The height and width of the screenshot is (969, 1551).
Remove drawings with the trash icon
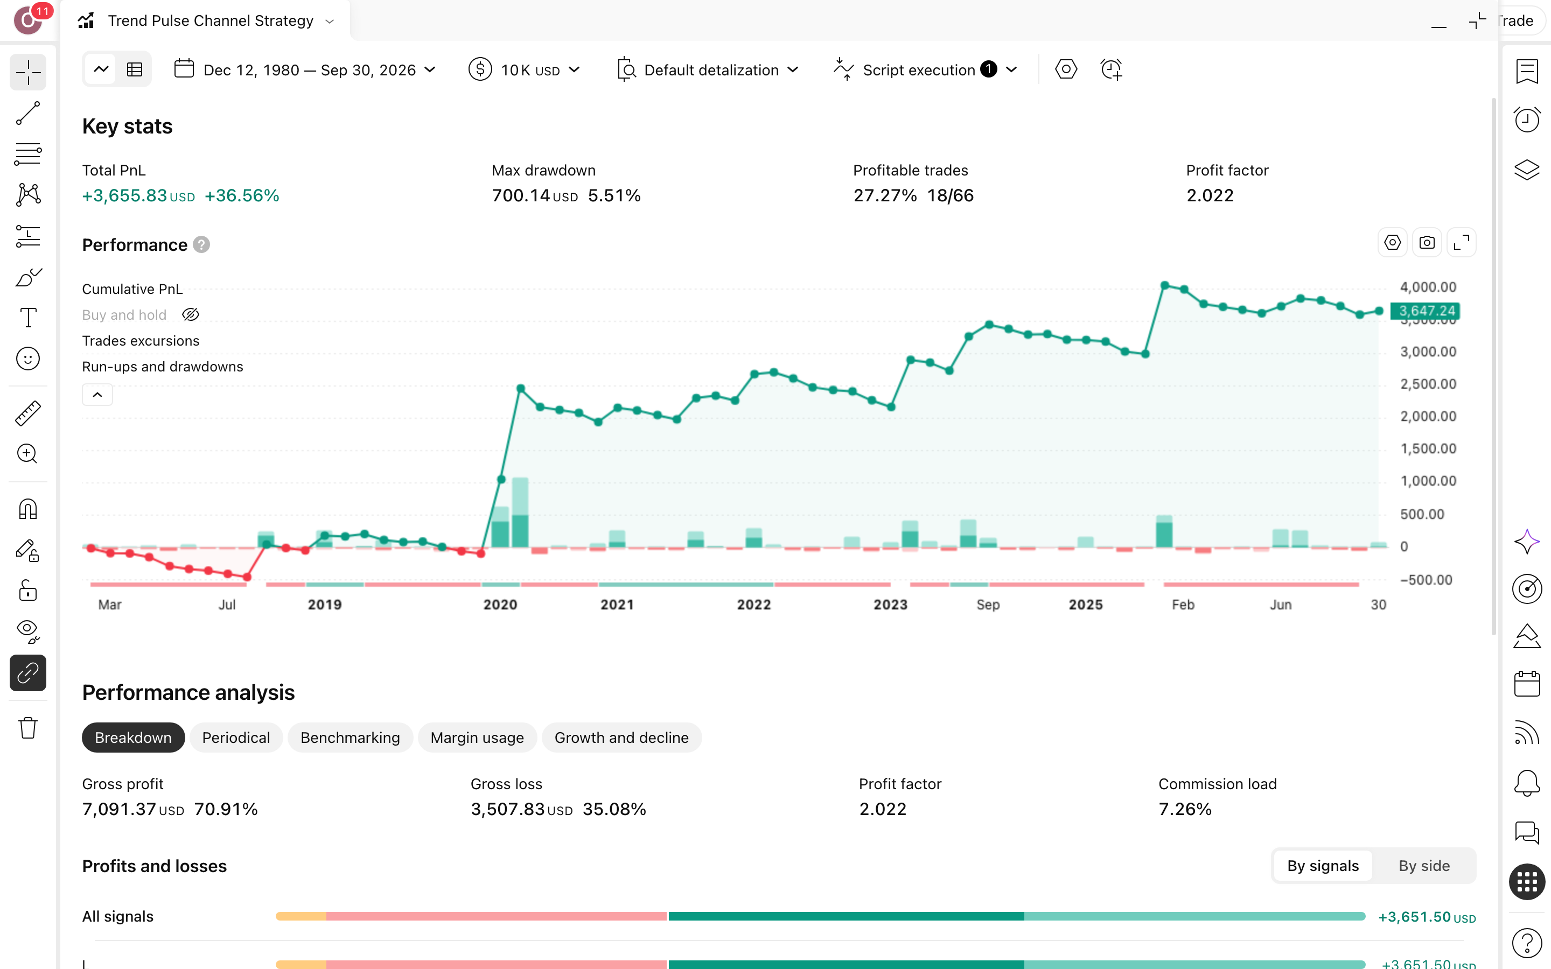click(27, 728)
